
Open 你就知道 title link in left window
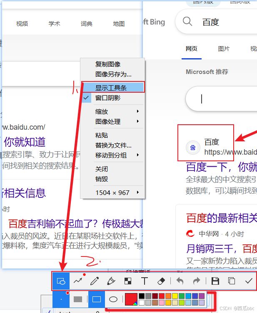25,142
